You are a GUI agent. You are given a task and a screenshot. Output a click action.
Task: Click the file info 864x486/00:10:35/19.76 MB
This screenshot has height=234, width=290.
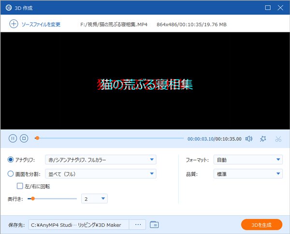[x=191, y=25]
